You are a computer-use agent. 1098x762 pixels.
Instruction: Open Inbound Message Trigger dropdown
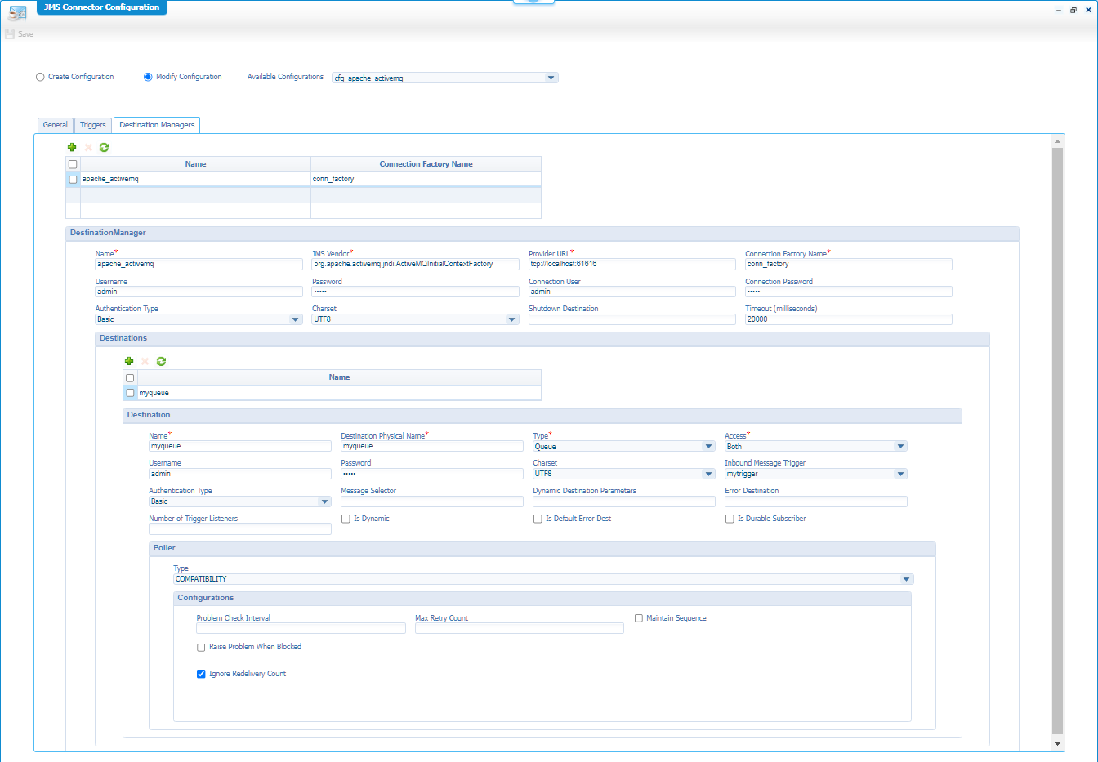tap(900, 474)
